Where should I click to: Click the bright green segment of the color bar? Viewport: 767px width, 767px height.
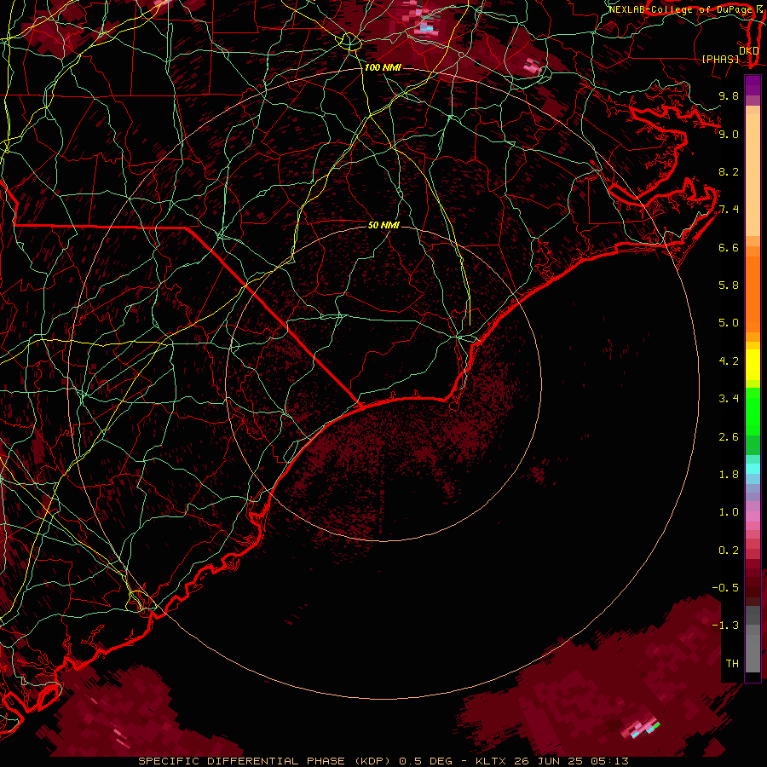coord(753,412)
